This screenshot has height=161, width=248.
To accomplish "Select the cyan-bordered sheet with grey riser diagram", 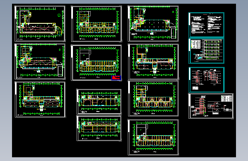I will pos(206,51).
